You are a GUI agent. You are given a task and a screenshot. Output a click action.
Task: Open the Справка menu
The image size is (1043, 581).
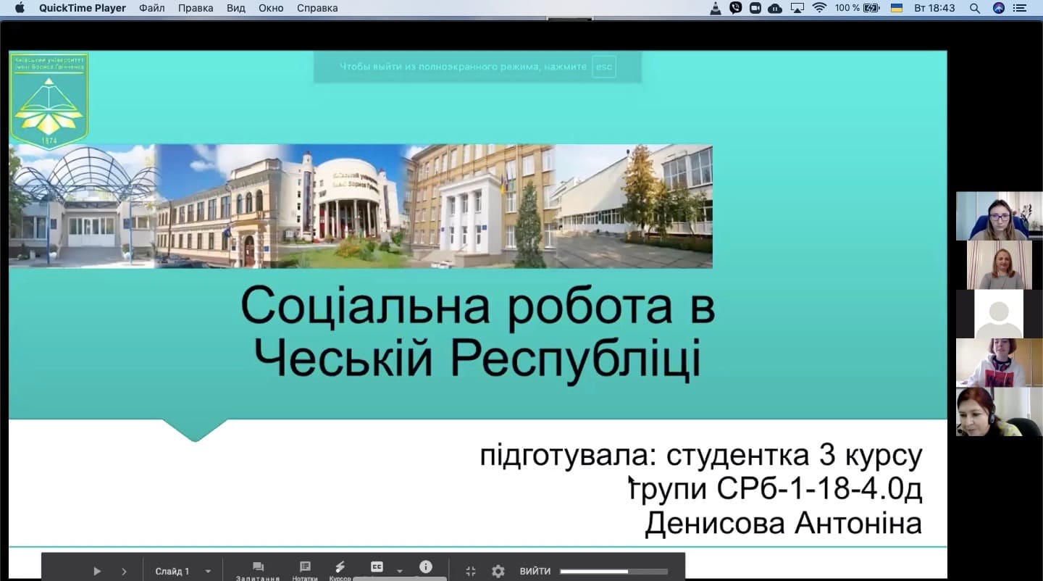click(317, 8)
